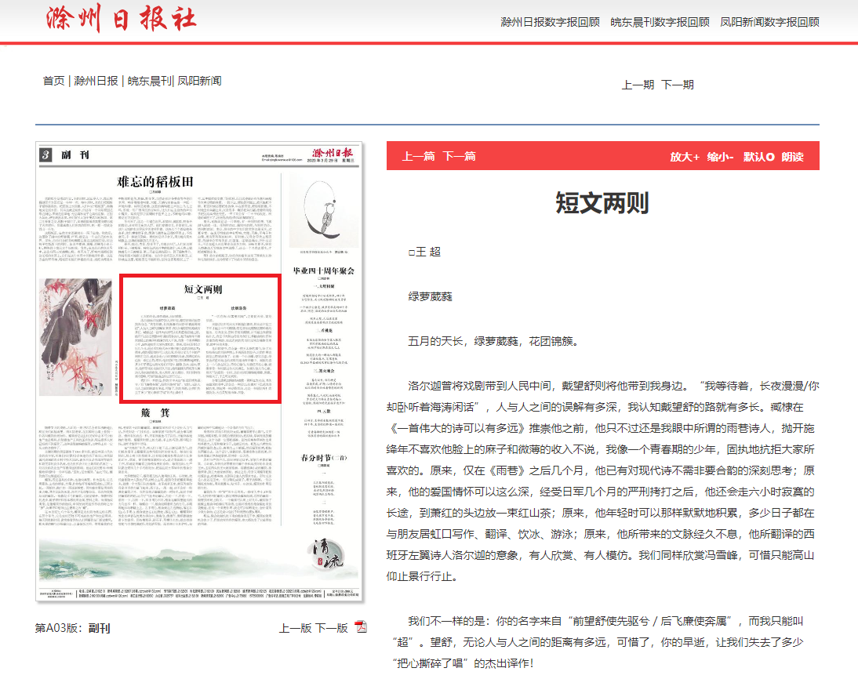Start reading aloud with 朗读
Image resolution: width=858 pixels, height=697 pixels.
coord(792,157)
